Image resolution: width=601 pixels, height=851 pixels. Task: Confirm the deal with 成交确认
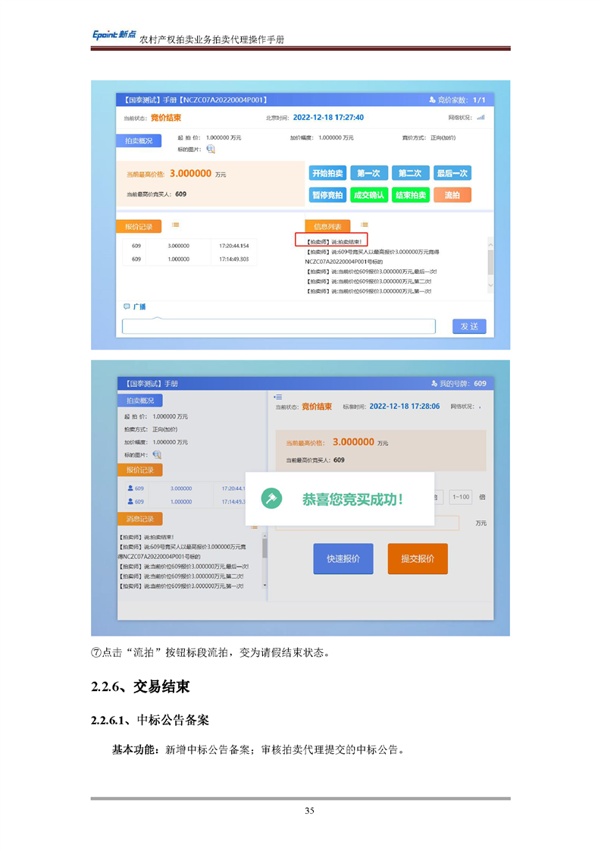(x=369, y=195)
